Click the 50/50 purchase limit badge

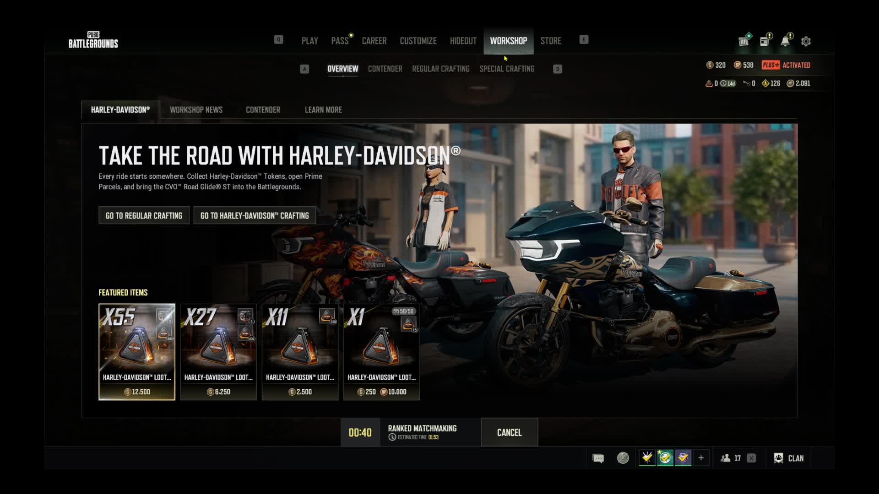coord(403,311)
